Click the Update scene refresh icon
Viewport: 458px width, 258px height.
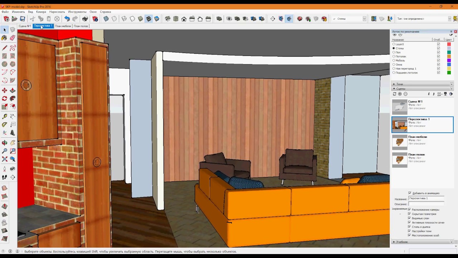click(x=394, y=94)
